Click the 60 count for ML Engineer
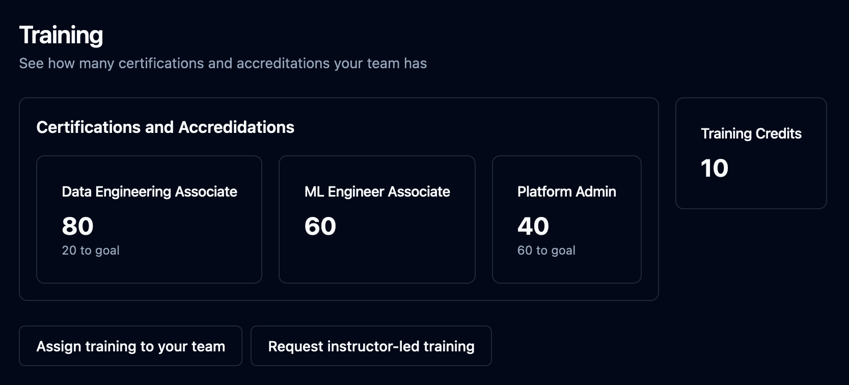Image resolution: width=849 pixels, height=385 pixels. point(320,226)
